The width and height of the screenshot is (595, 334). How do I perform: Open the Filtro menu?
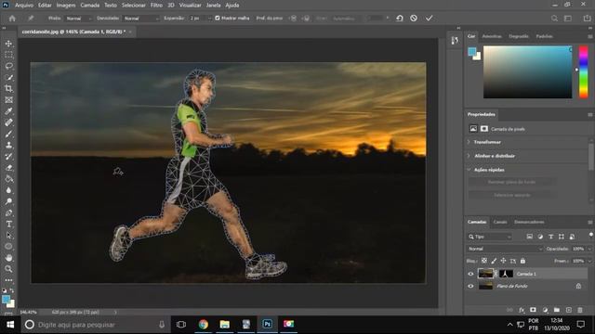[x=156, y=6]
